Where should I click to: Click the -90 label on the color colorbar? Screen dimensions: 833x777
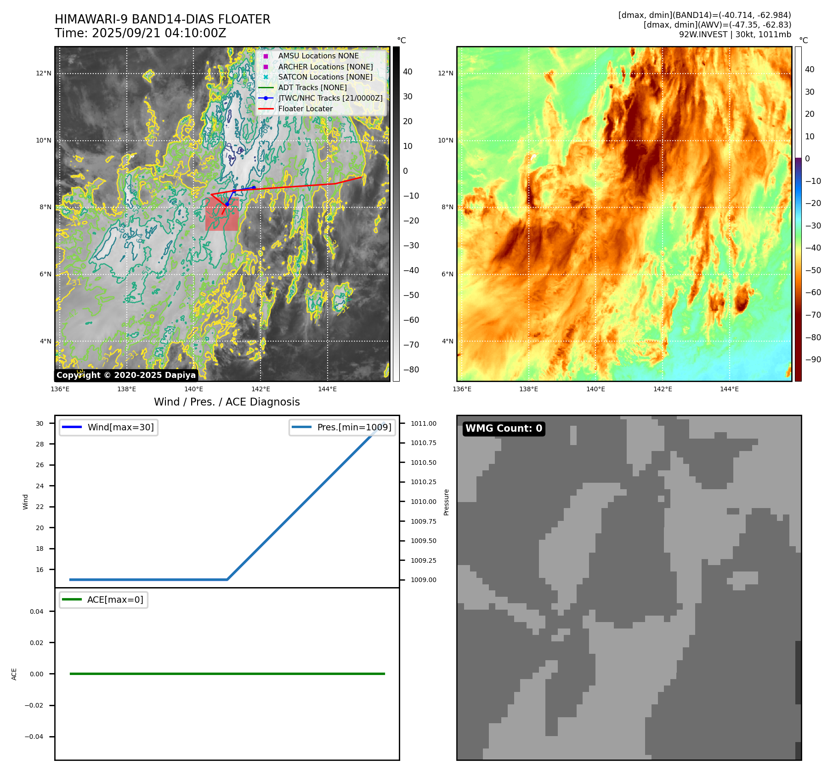click(x=813, y=360)
